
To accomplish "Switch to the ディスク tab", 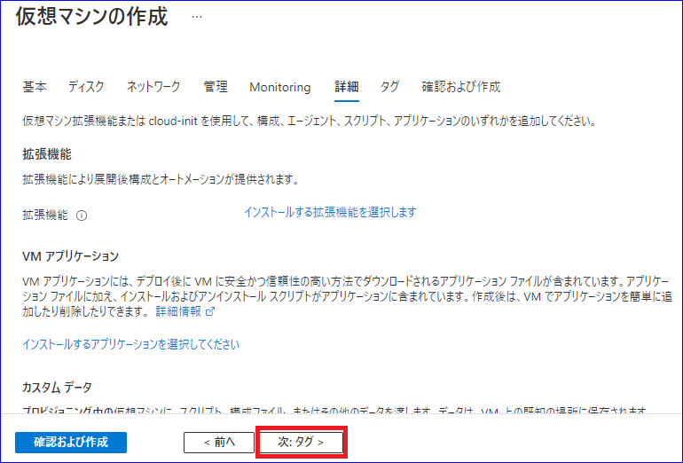I will click(x=86, y=87).
